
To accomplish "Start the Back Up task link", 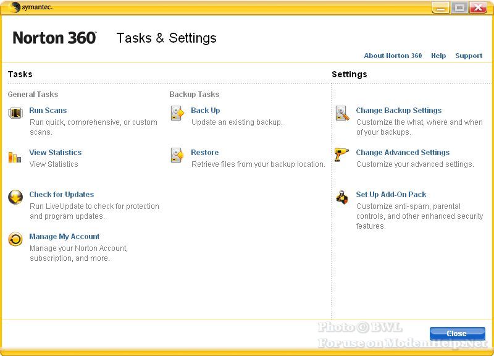I will point(206,111).
